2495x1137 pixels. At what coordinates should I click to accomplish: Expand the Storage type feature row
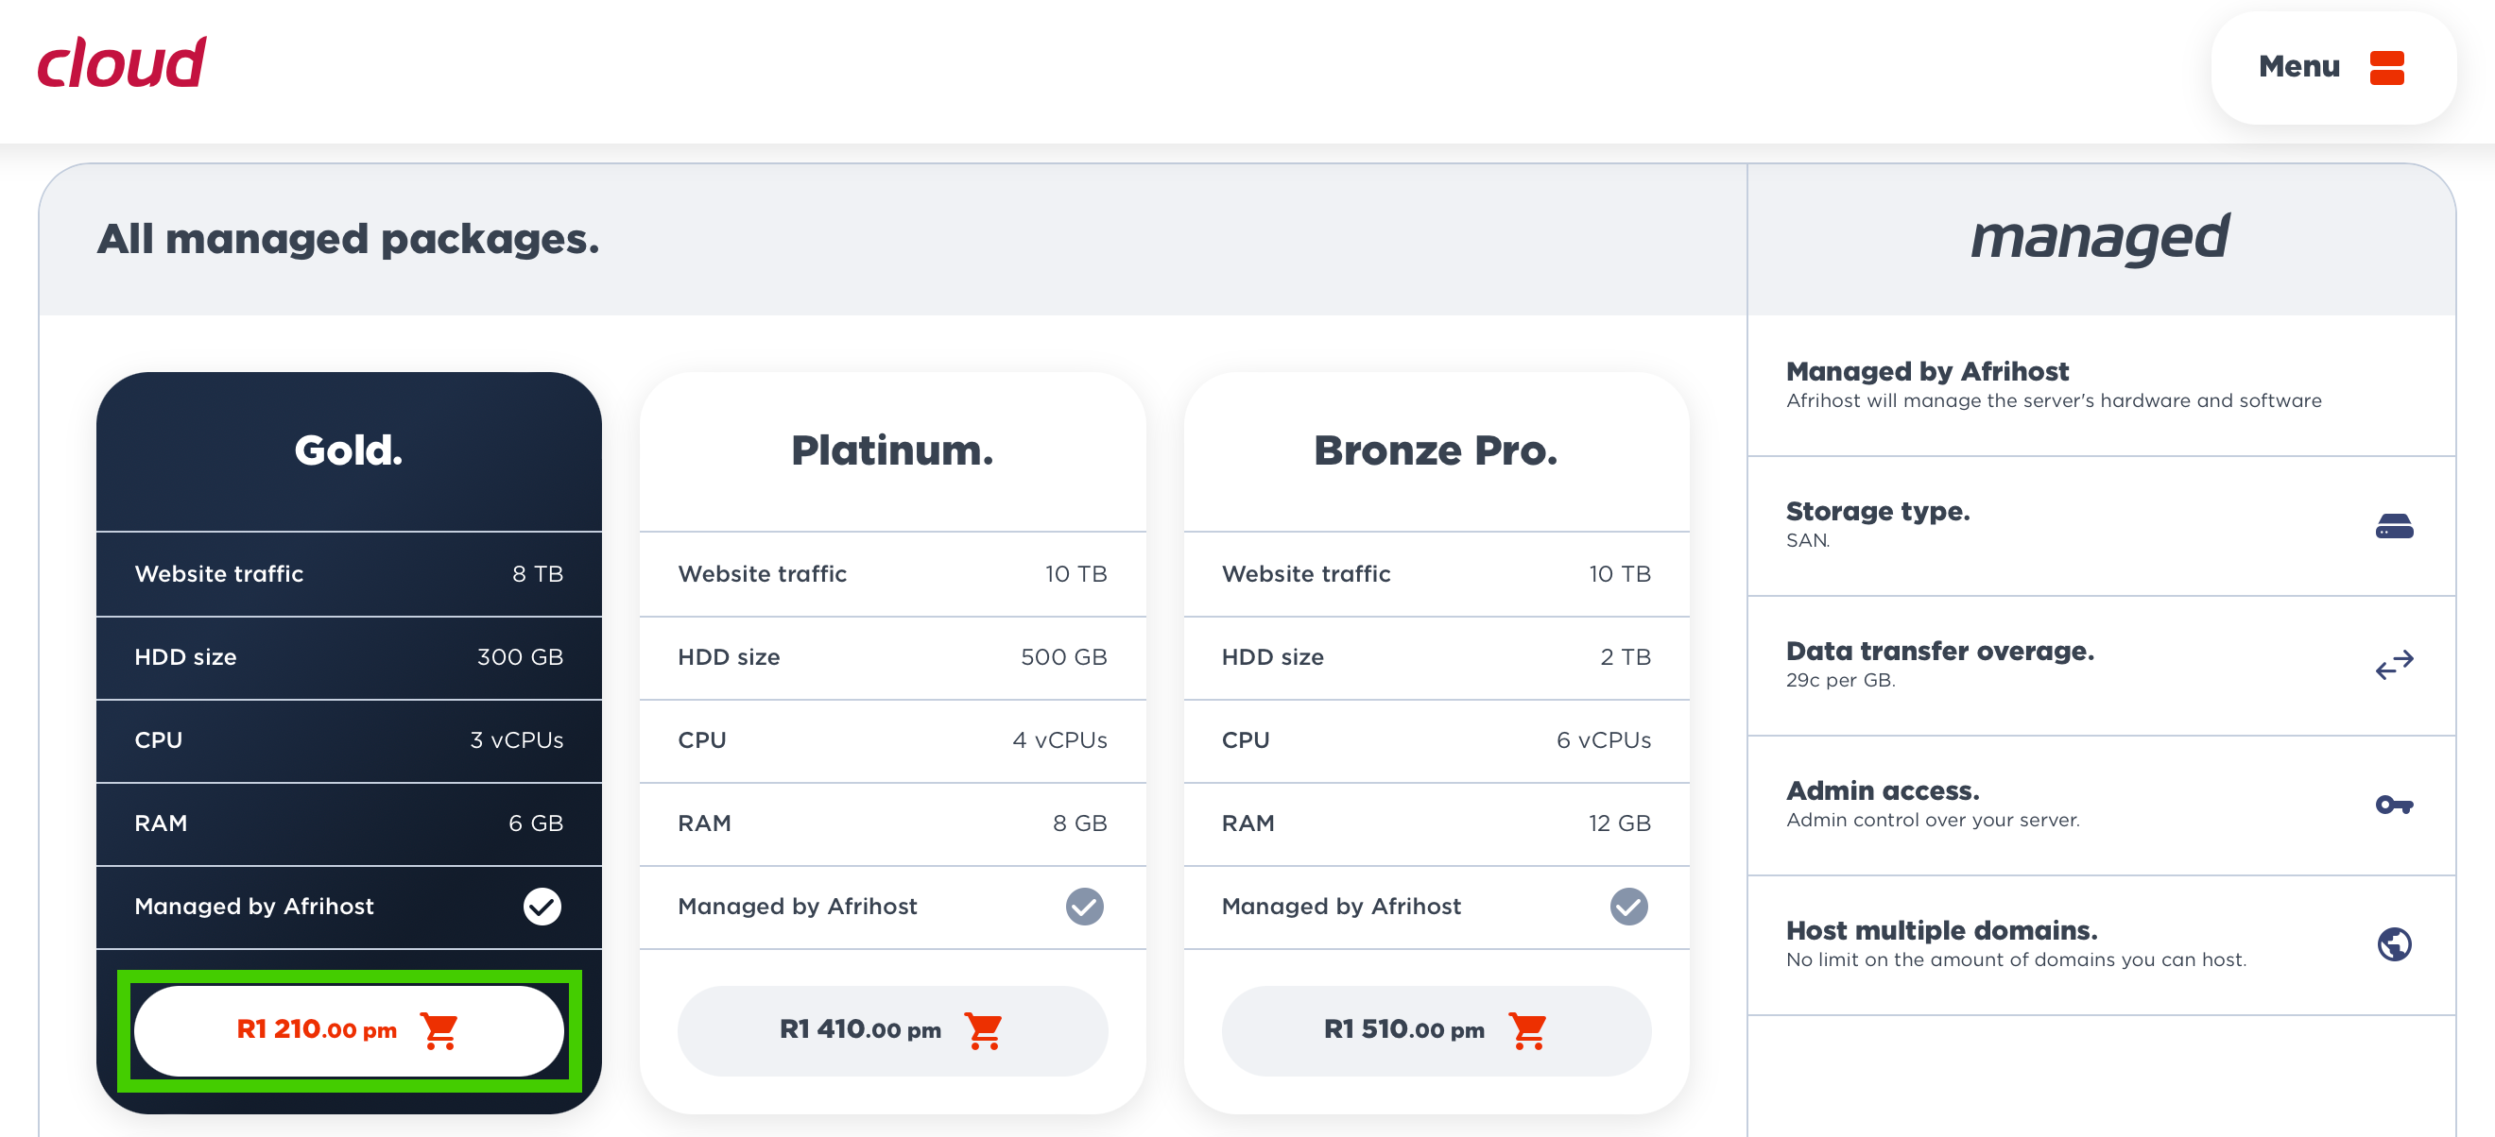pos(1877,512)
